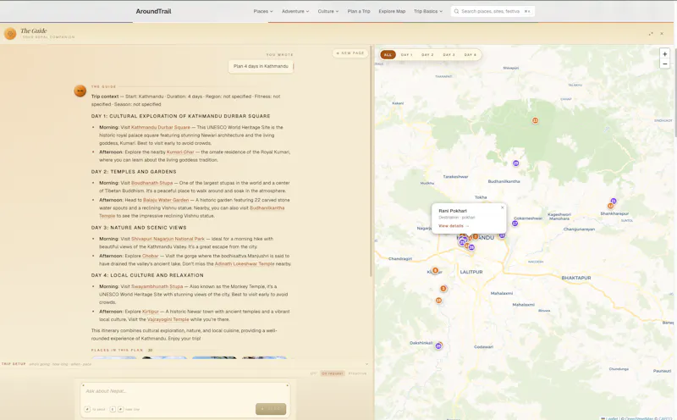Expand the Trip Setup section
The height and width of the screenshot is (420, 677).
pos(184,364)
